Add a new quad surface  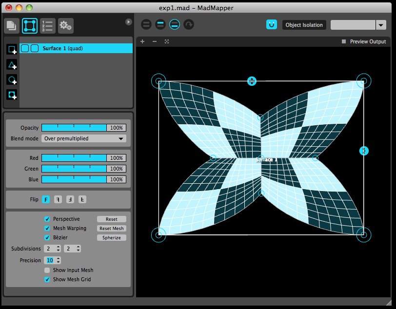point(12,50)
